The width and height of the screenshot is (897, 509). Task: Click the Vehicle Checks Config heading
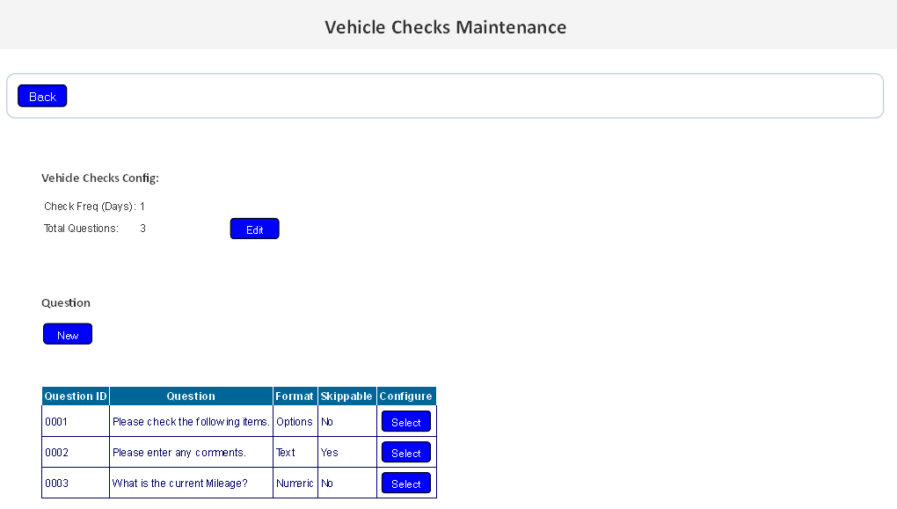click(x=100, y=178)
